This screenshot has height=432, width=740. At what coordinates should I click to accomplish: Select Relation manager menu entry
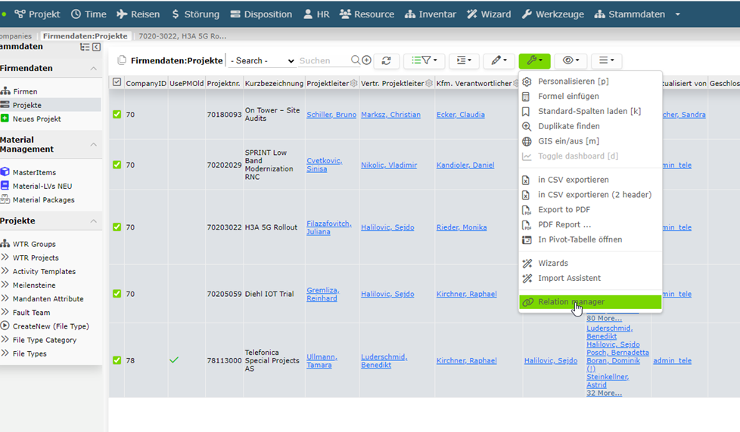pos(590,302)
